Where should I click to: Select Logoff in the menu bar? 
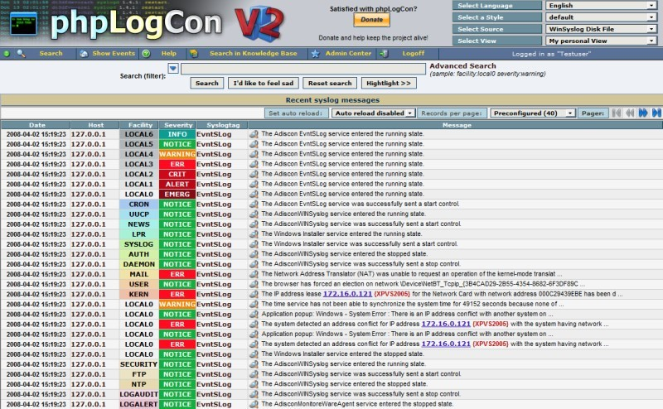413,54
